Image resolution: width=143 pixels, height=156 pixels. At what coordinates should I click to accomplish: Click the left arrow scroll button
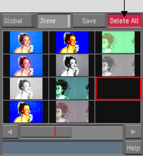pyautogui.click(x=10, y=132)
